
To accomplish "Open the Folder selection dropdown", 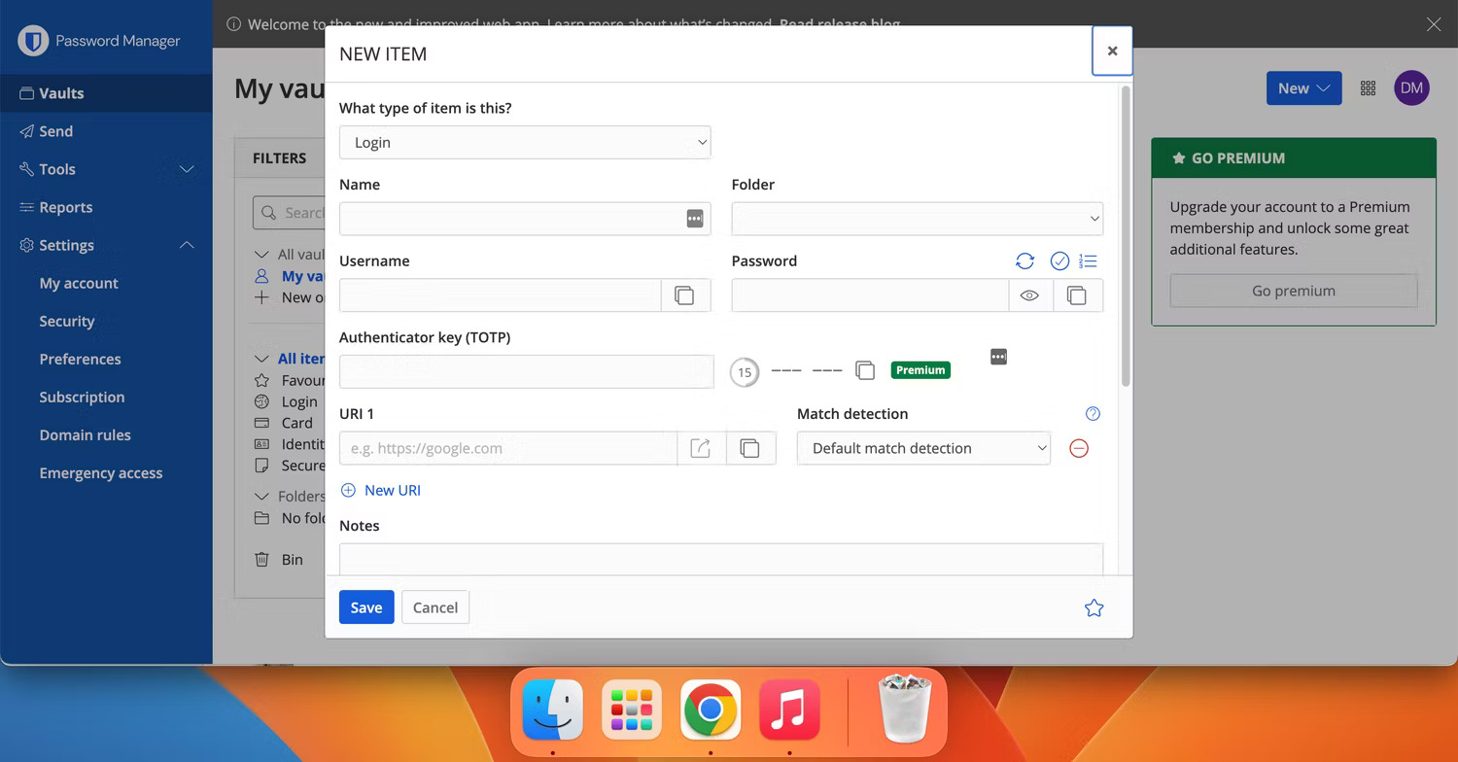I will [x=917, y=219].
